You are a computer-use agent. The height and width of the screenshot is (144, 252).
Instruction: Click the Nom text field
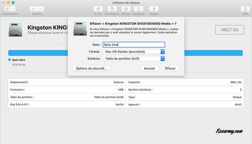coord(134,45)
